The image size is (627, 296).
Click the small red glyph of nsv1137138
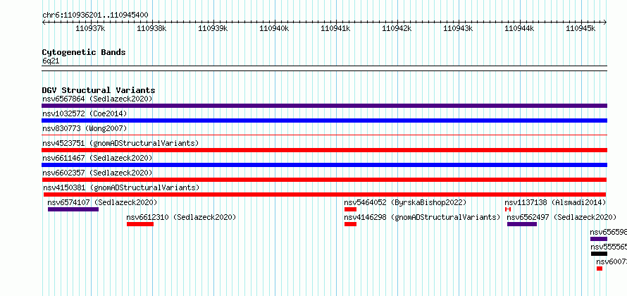[508, 209]
